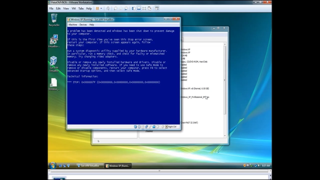Enter full screen mode via toolbar icon
This screenshot has width=320, height=180.
tap(144, 8)
